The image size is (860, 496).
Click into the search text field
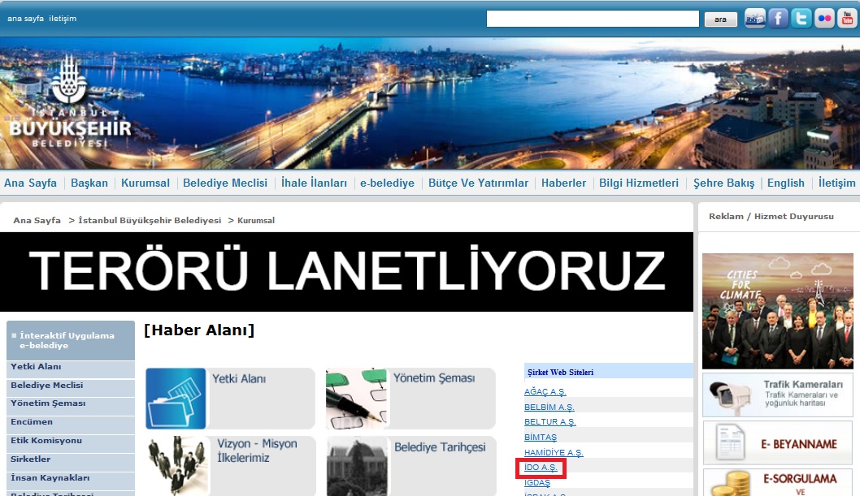(x=593, y=19)
